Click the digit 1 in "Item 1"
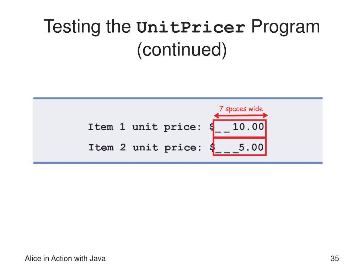The image size is (364, 273). [122, 127]
